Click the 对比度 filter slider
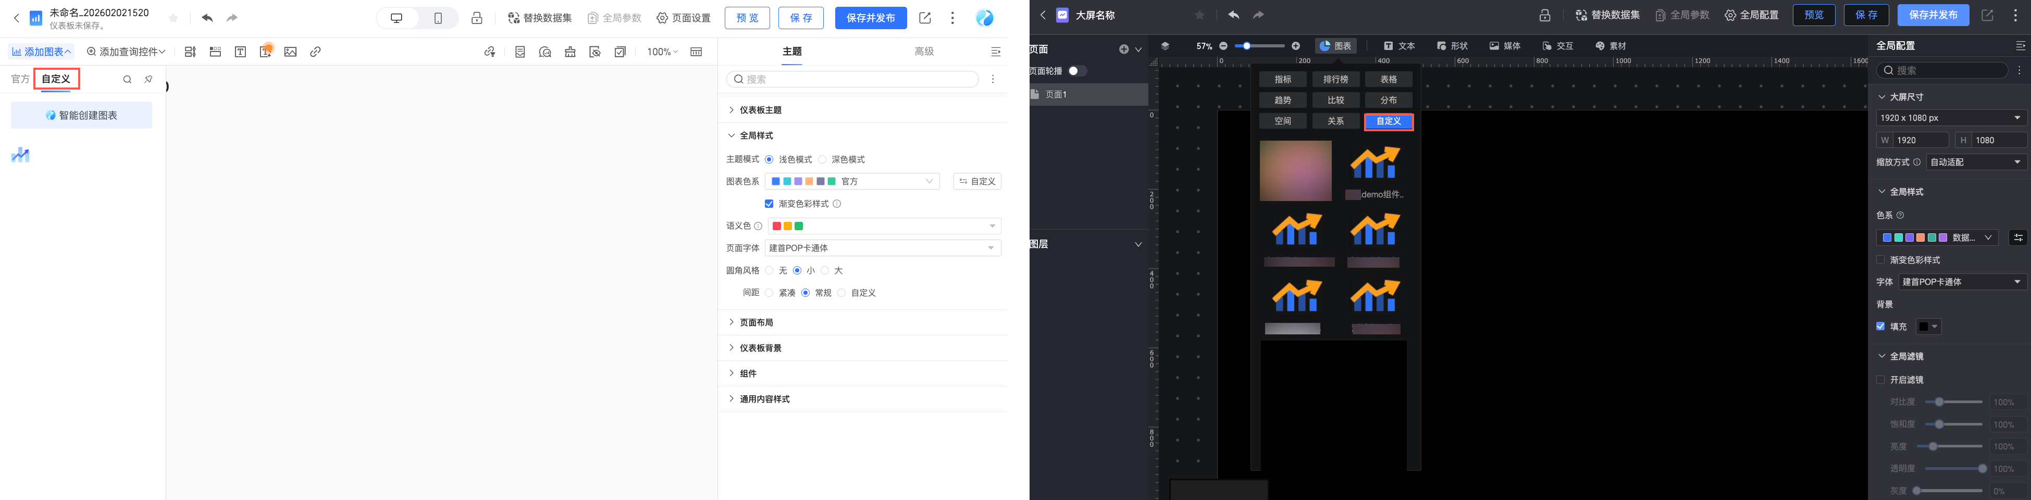The height and width of the screenshot is (500, 2031). tap(1954, 402)
